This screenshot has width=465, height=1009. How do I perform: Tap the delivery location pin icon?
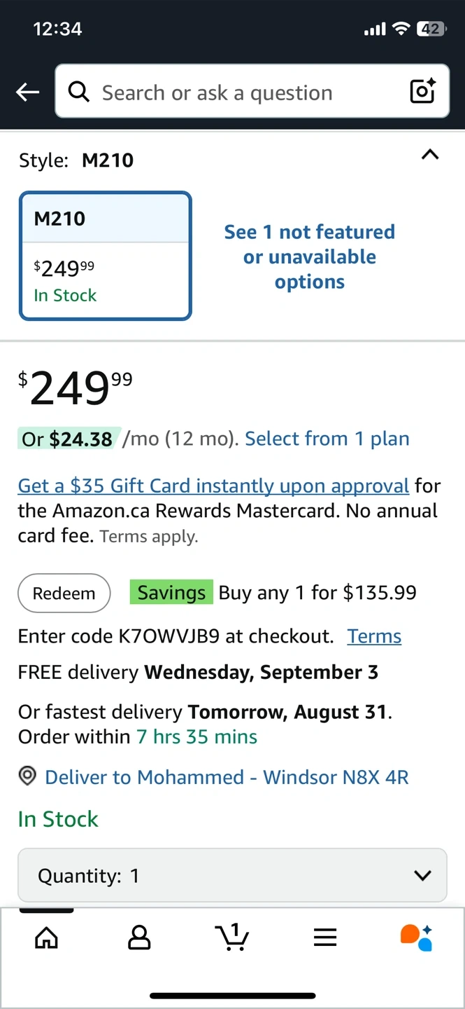coord(27,776)
